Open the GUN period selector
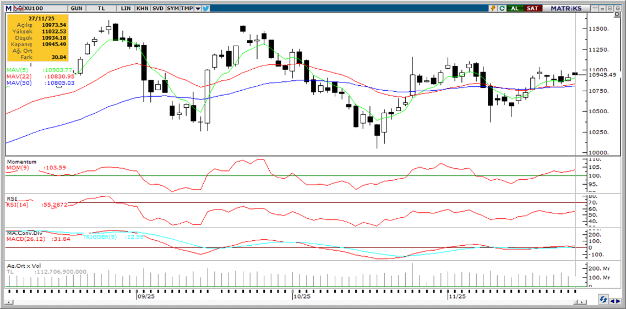 tap(77, 8)
